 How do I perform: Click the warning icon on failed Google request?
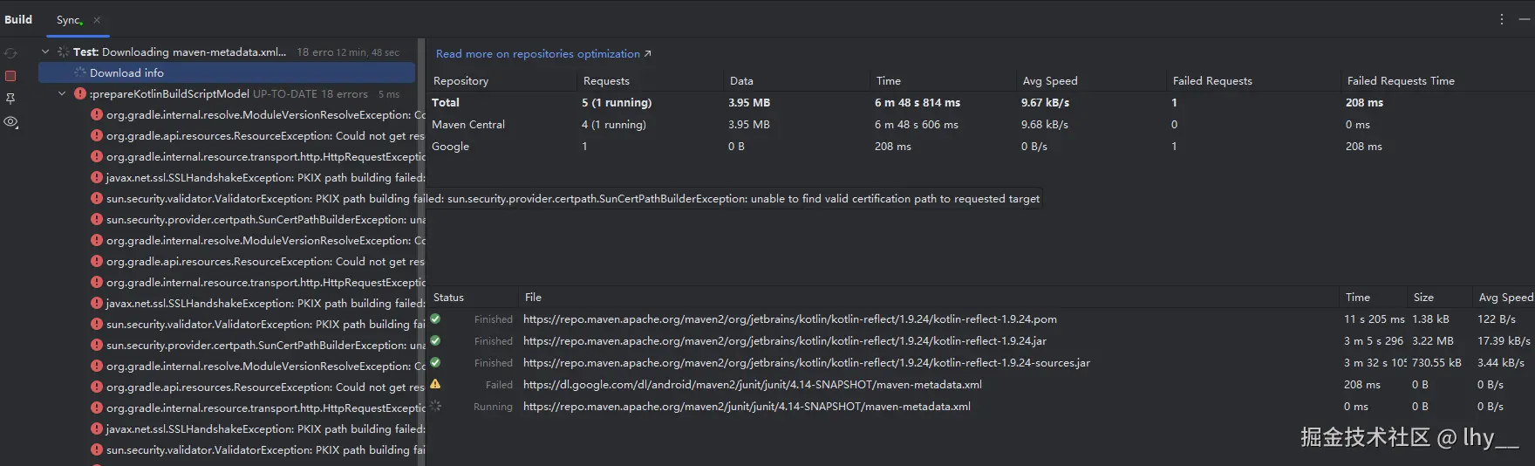tap(435, 384)
